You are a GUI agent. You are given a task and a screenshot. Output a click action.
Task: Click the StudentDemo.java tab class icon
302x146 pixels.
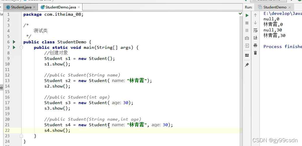42,7
